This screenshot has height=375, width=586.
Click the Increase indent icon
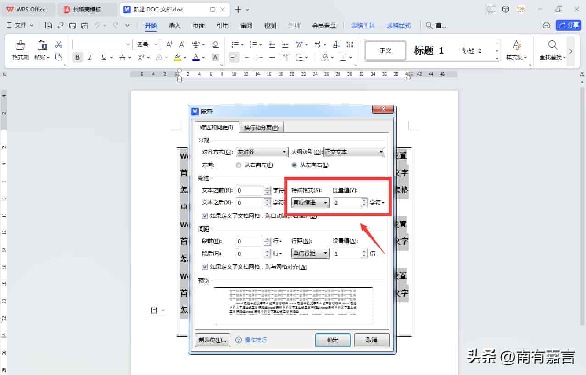285,44
